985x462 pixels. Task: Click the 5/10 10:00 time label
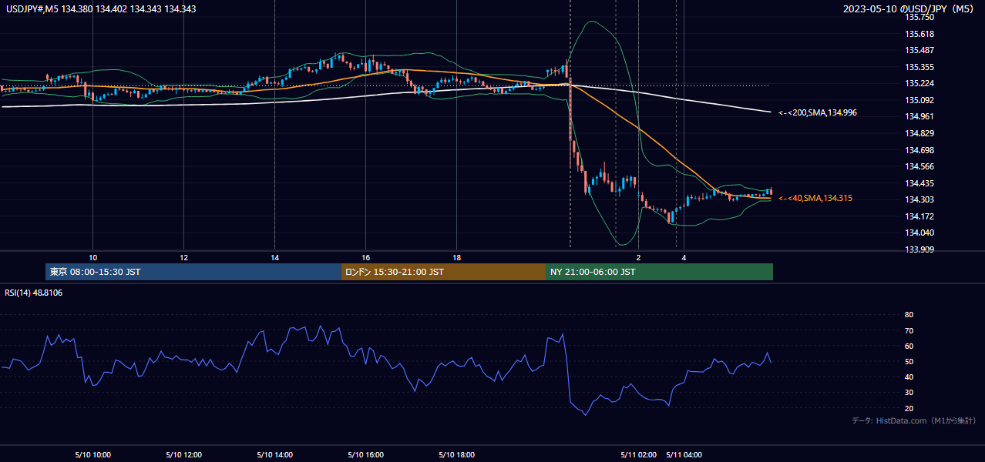click(92, 455)
